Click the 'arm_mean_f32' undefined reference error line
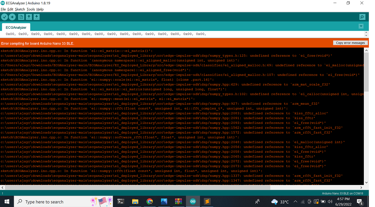The height and width of the screenshot is (207, 375). pos(160,104)
